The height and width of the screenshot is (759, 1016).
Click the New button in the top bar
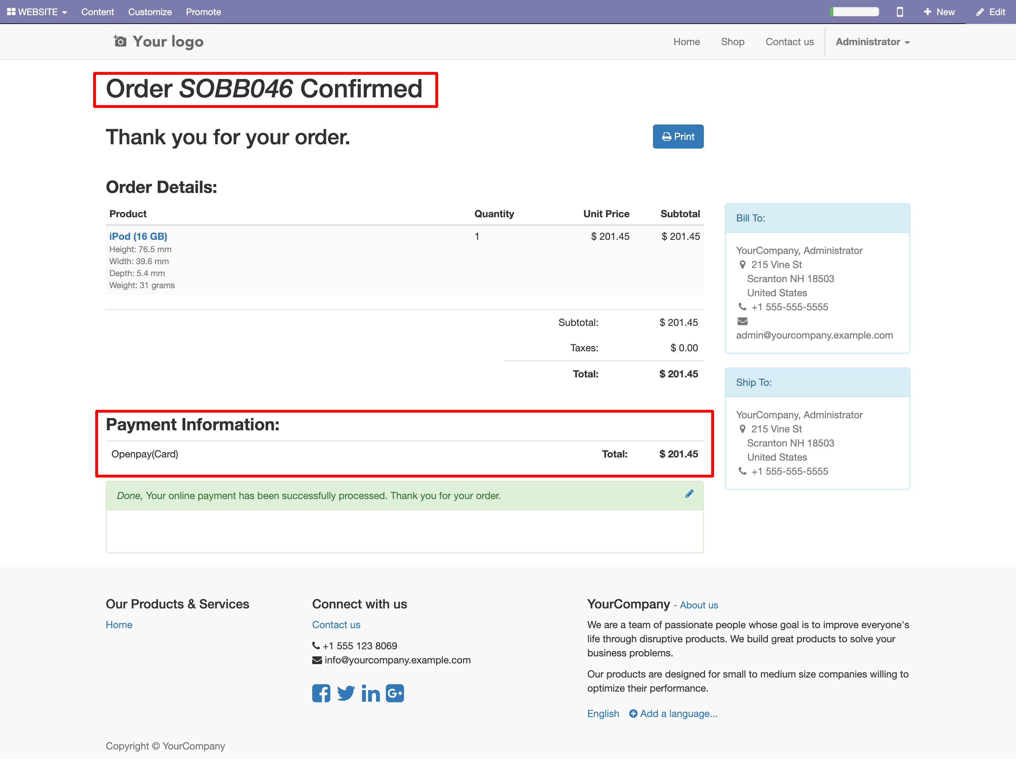click(x=939, y=12)
